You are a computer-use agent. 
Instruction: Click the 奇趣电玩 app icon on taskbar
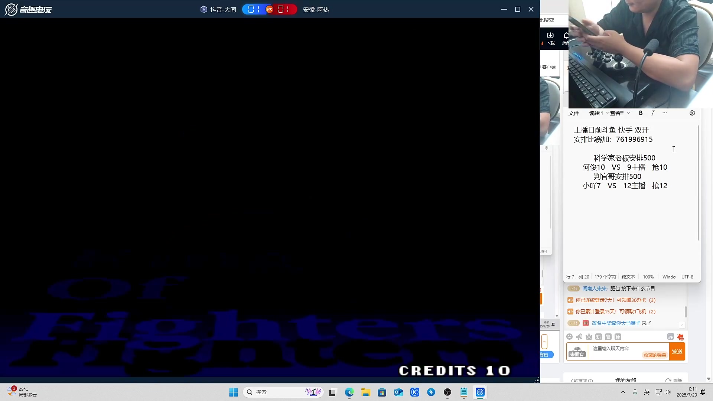(480, 392)
